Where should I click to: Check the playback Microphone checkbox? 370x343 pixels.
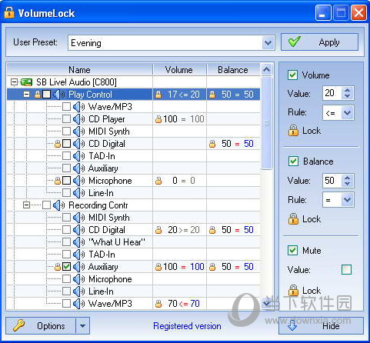point(66,181)
